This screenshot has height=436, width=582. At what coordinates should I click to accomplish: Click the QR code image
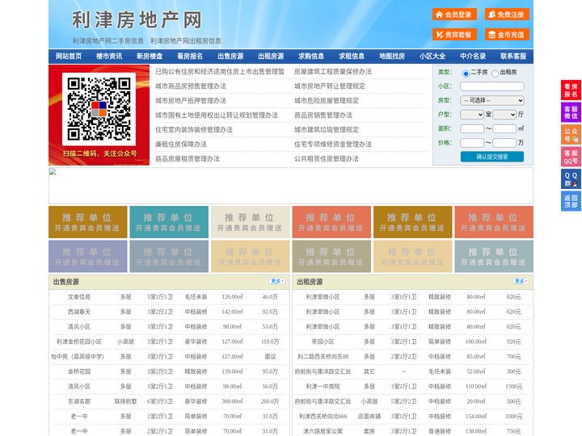pyautogui.click(x=99, y=109)
